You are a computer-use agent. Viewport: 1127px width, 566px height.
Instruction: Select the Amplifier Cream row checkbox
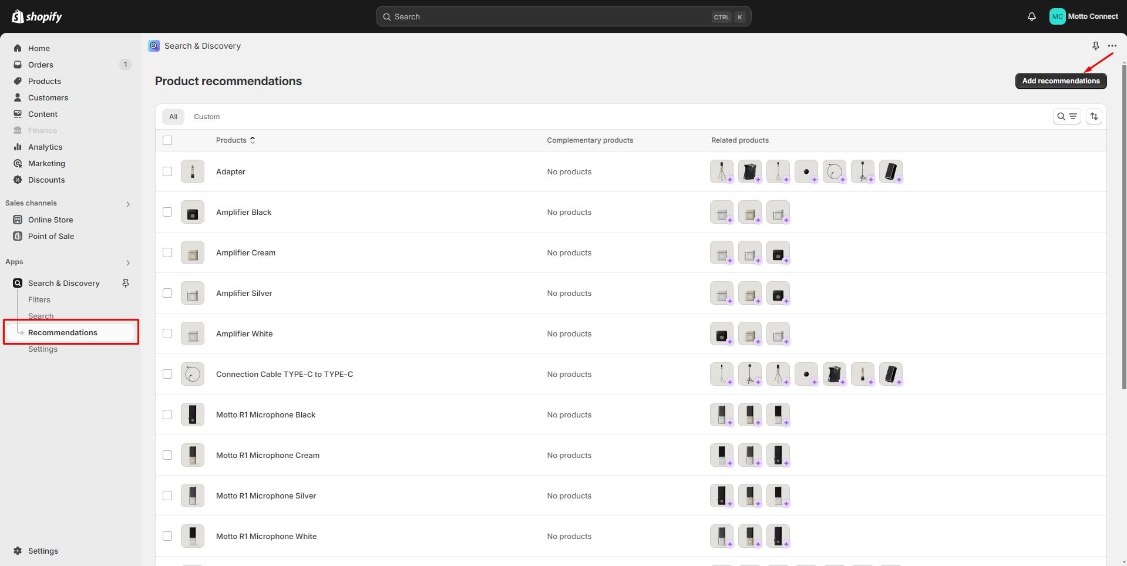click(167, 252)
